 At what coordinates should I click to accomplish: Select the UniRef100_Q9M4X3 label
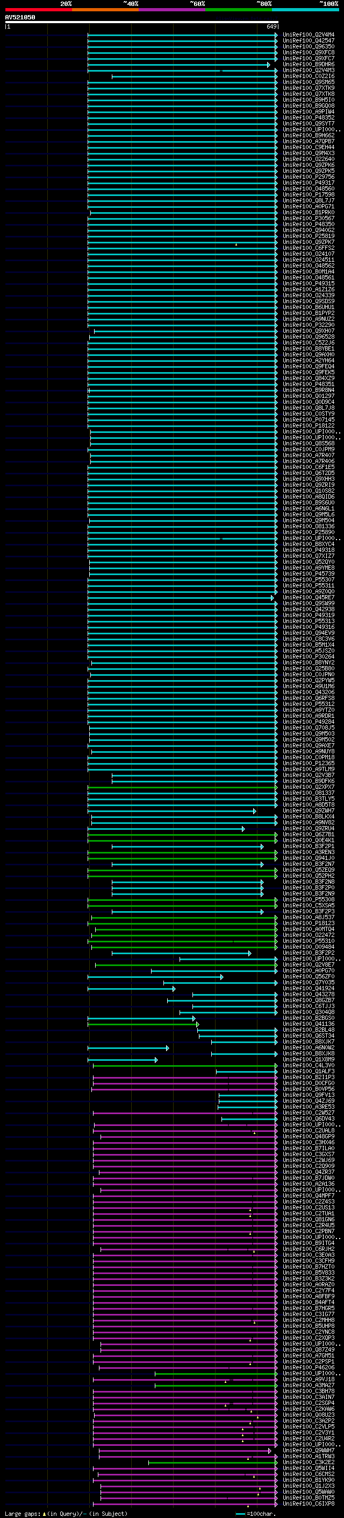coord(309,153)
